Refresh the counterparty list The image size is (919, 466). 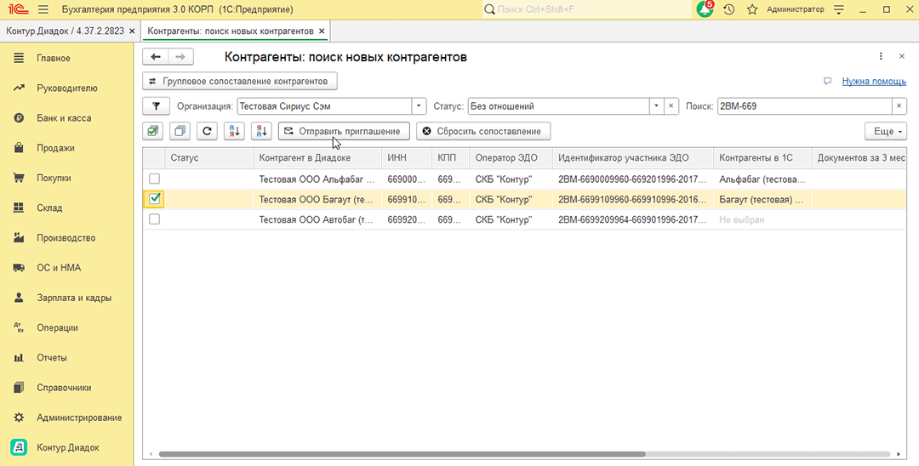click(x=207, y=131)
